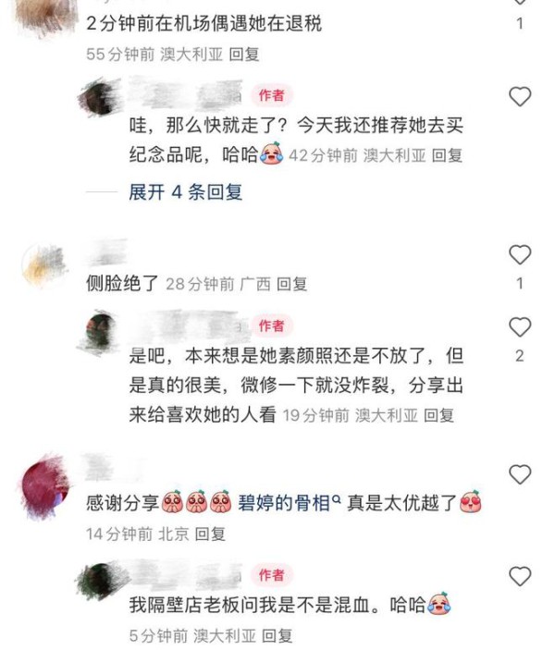This screenshot has height=650, width=555.
Task: Like the author's reply about 混血
Action: [x=520, y=576]
